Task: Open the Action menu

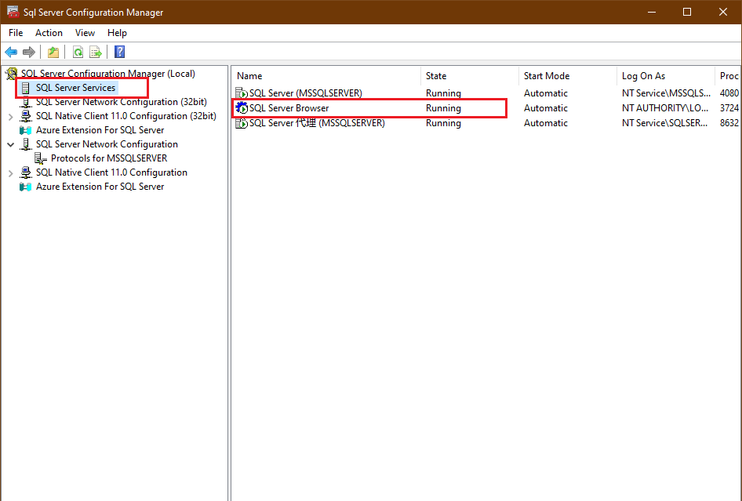Action: (49, 33)
